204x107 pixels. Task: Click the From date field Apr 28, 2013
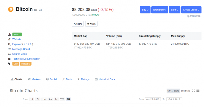click(153, 99)
